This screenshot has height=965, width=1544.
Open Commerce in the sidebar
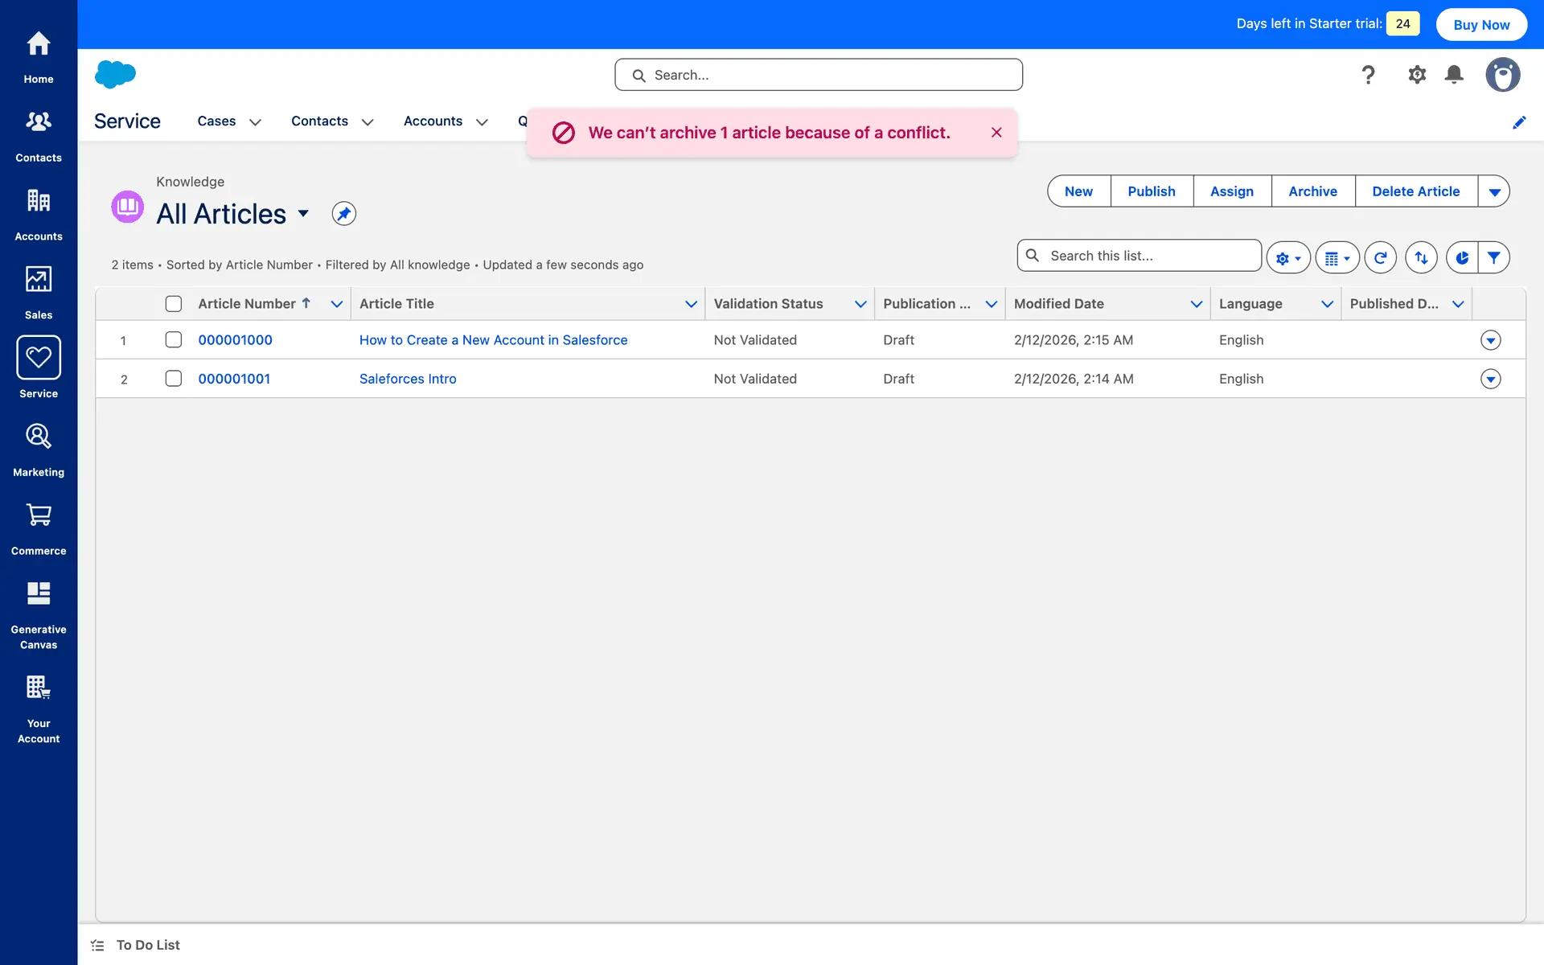pos(39,528)
